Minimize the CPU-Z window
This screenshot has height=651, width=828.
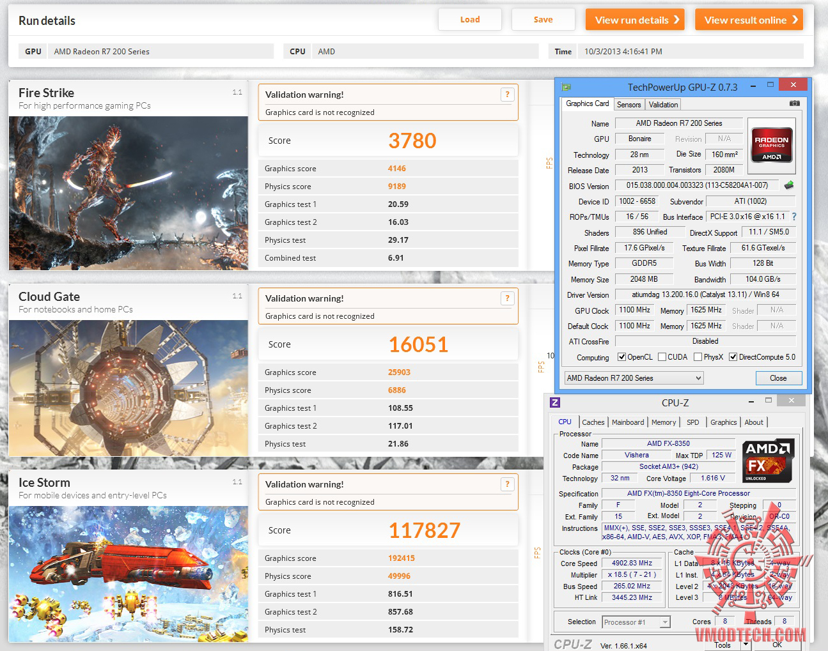[x=752, y=401]
